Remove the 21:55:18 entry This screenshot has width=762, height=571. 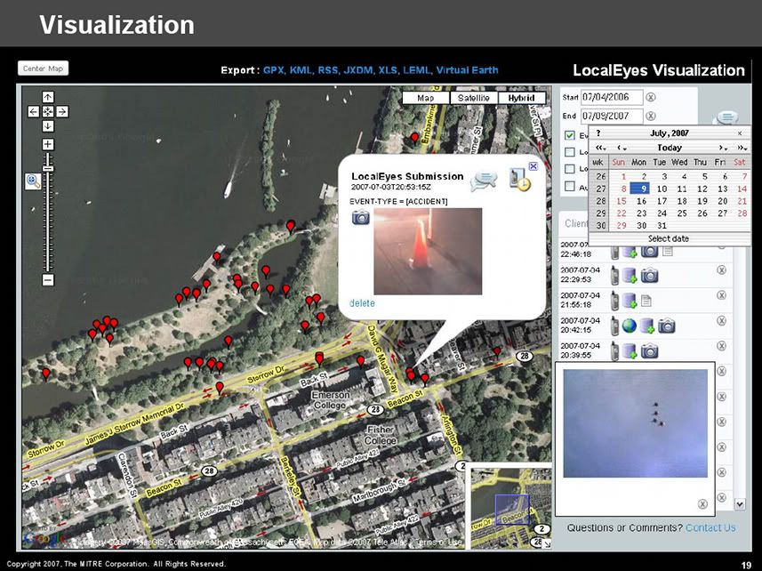(722, 295)
